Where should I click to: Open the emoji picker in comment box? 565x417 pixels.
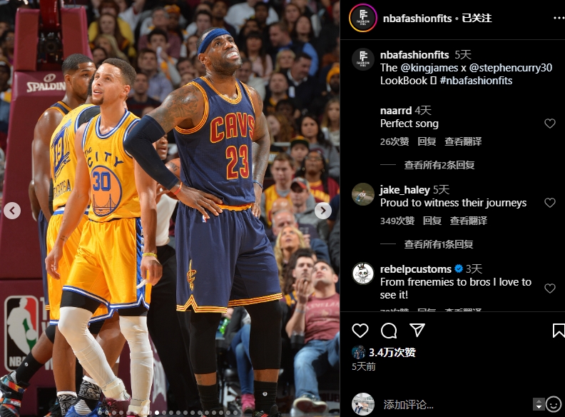click(553, 404)
